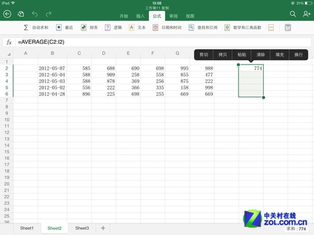
Task: Add a new sheet with plus button
Action: [103, 228]
